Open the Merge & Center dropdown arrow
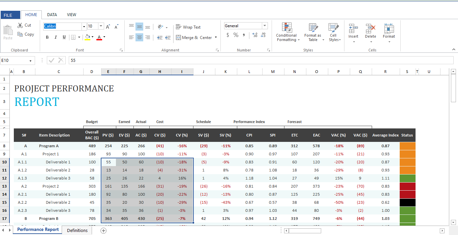This screenshot has width=458, height=235. (x=216, y=37)
